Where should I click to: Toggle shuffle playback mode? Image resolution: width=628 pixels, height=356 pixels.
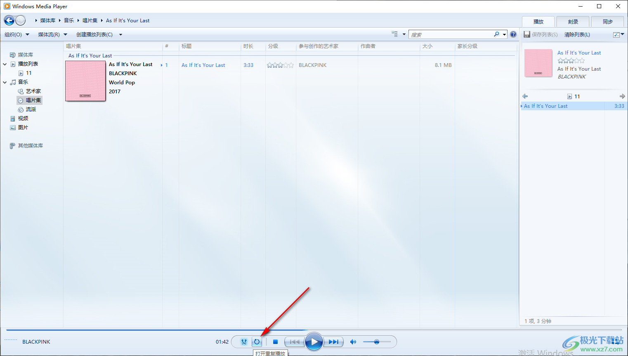(x=244, y=342)
